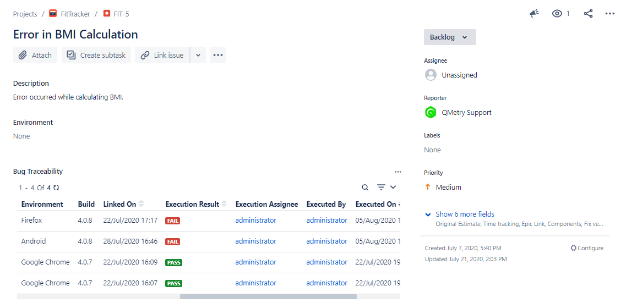Screen dimensions: 637x303
Task: Click Android environment cell
Action: (34, 241)
